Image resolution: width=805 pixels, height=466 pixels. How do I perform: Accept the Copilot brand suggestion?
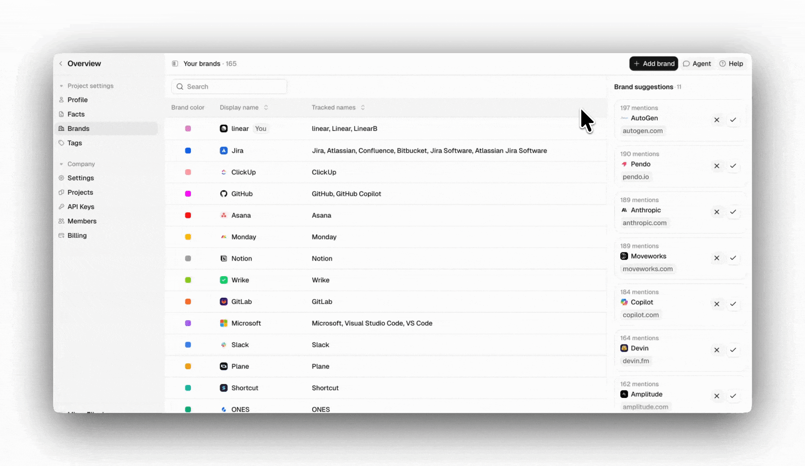(x=733, y=304)
